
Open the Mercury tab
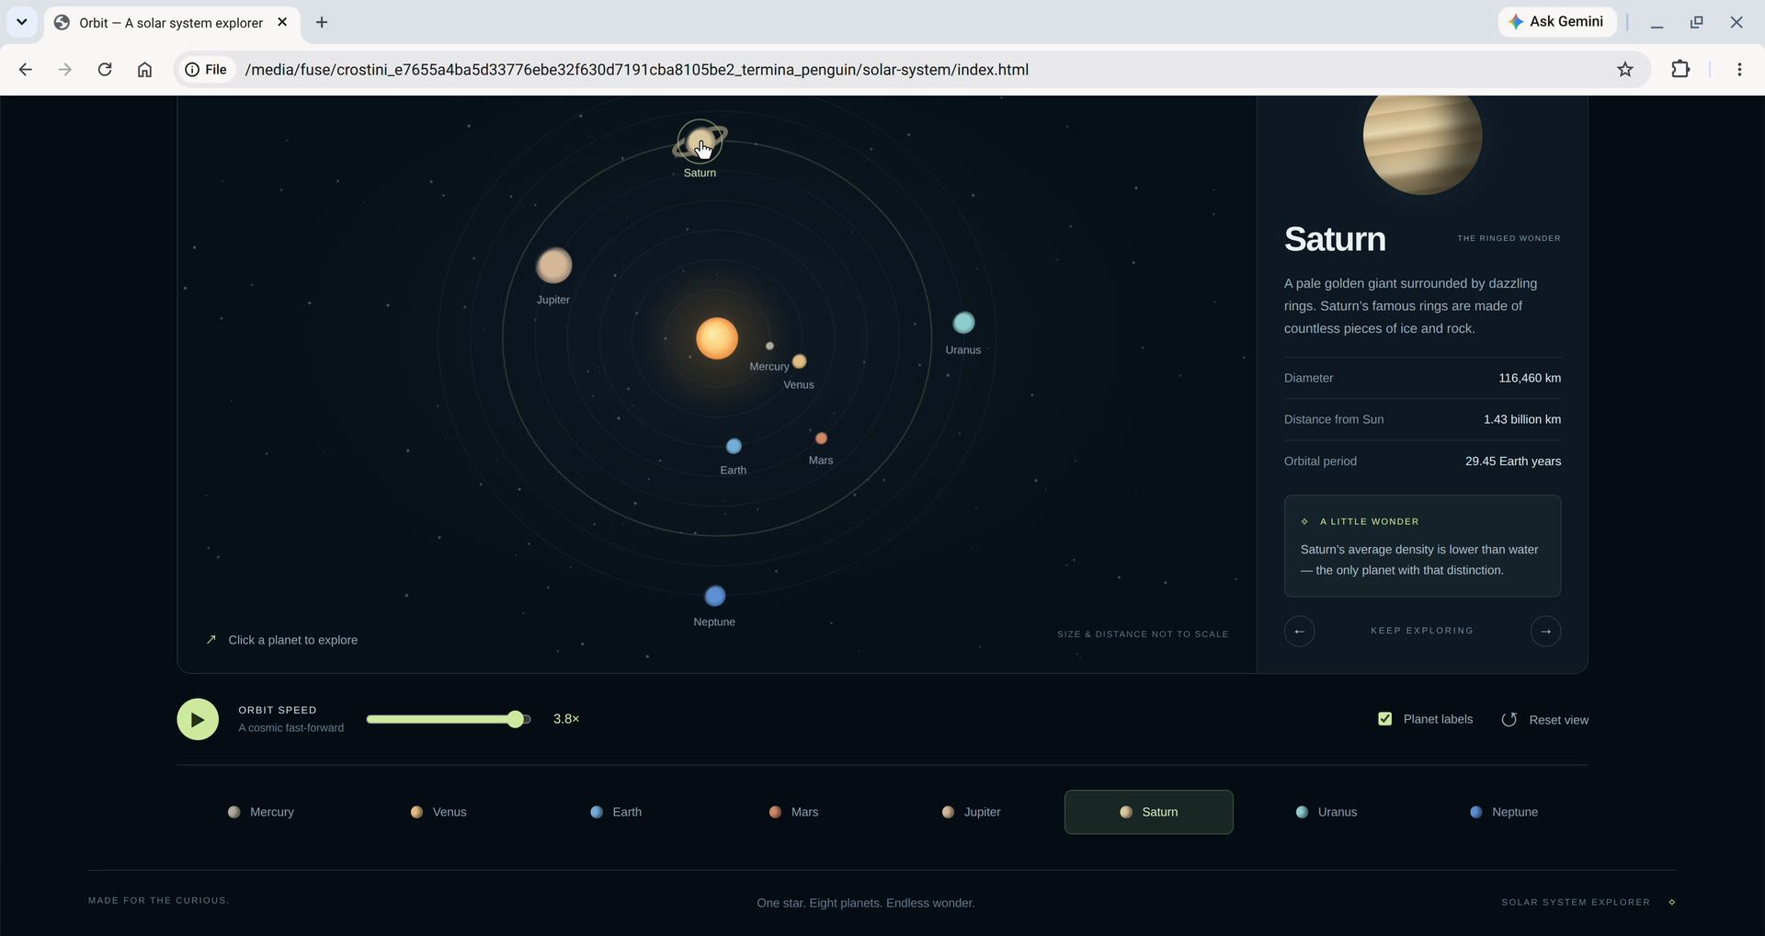[261, 812]
